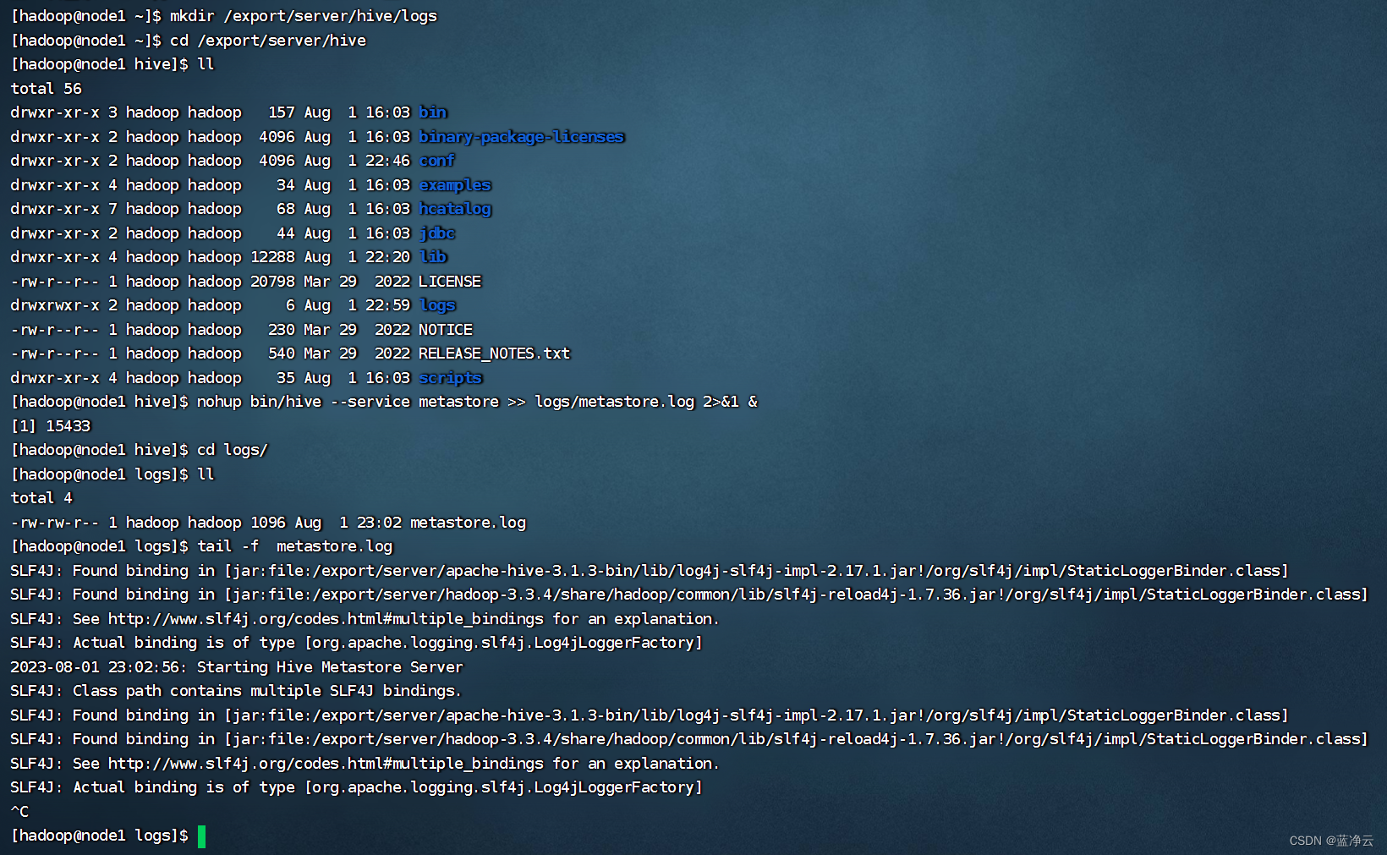Click the 'tail -f metastore.log' command
Screen dimensions: 1387x855
point(295,546)
